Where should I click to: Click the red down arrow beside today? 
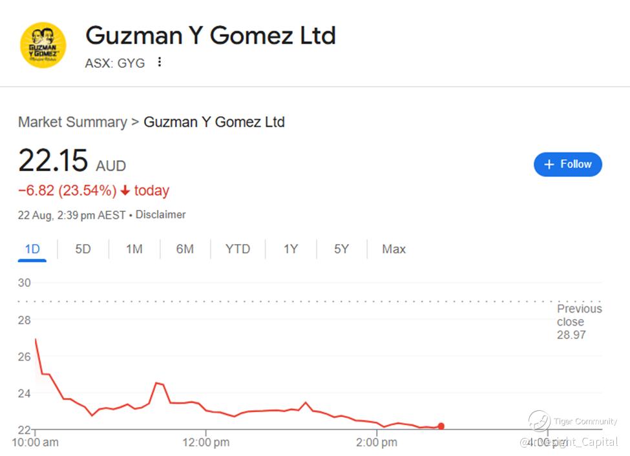125,191
